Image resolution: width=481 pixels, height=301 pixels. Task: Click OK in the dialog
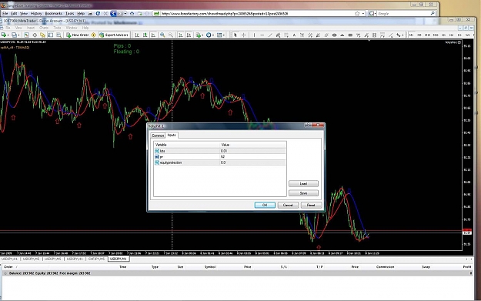[x=265, y=205]
